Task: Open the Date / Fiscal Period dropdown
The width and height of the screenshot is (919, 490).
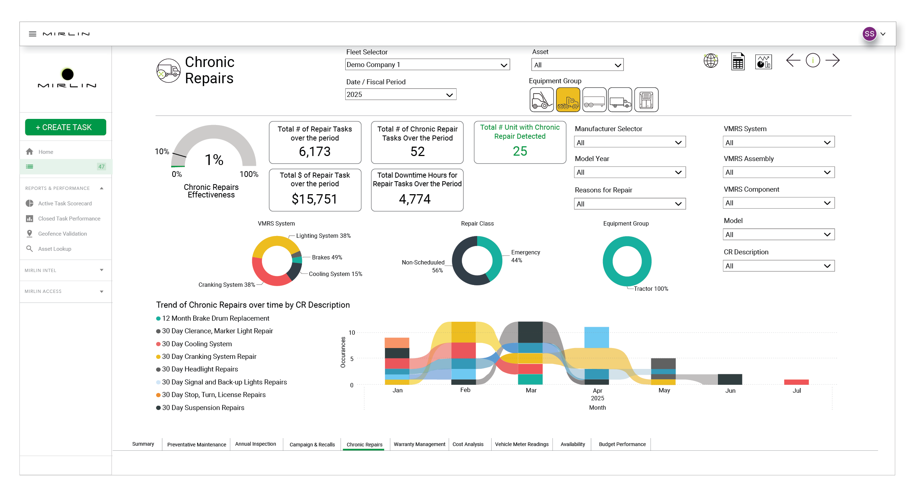Action: 400,95
